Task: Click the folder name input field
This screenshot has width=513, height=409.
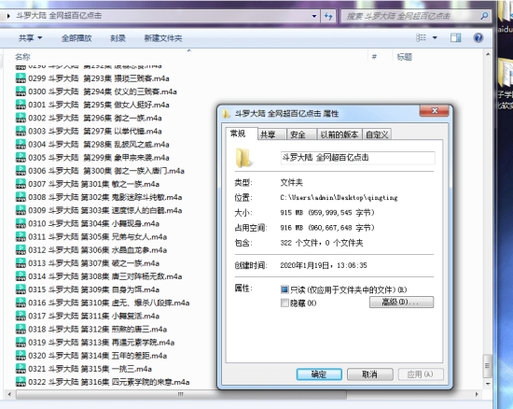Action: point(357,158)
